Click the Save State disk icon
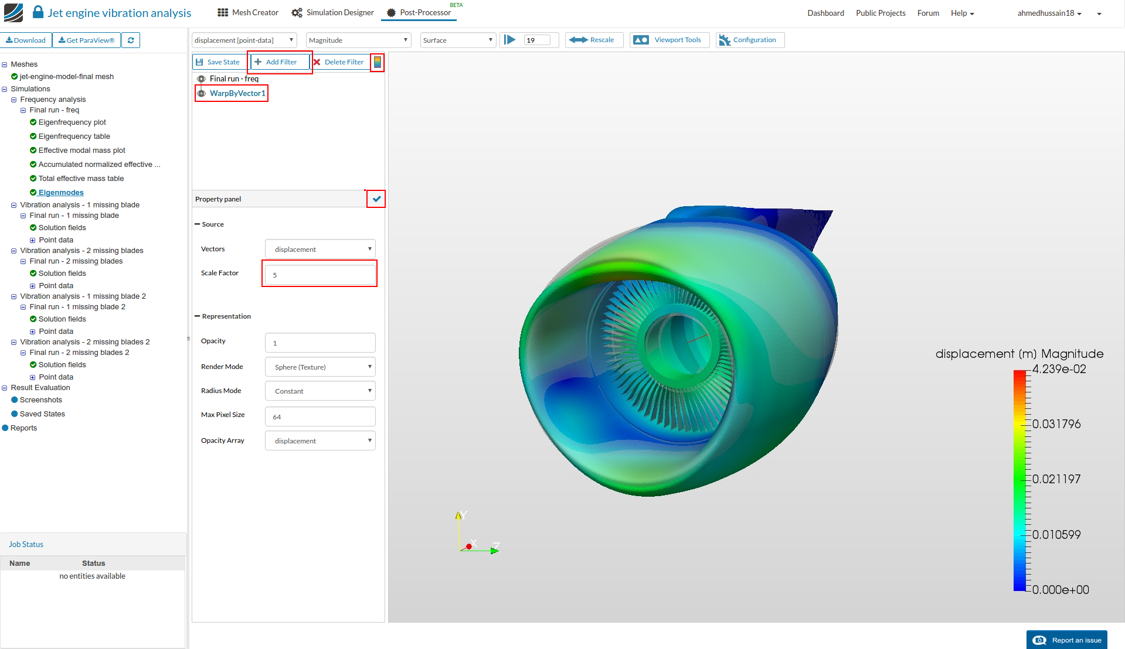This screenshot has height=649, width=1125. tap(200, 62)
